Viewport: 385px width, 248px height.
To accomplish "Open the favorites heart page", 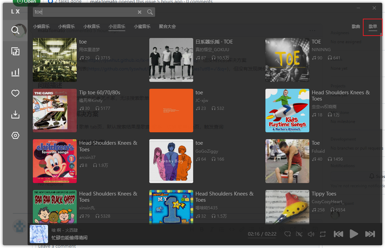I will click(x=15, y=93).
